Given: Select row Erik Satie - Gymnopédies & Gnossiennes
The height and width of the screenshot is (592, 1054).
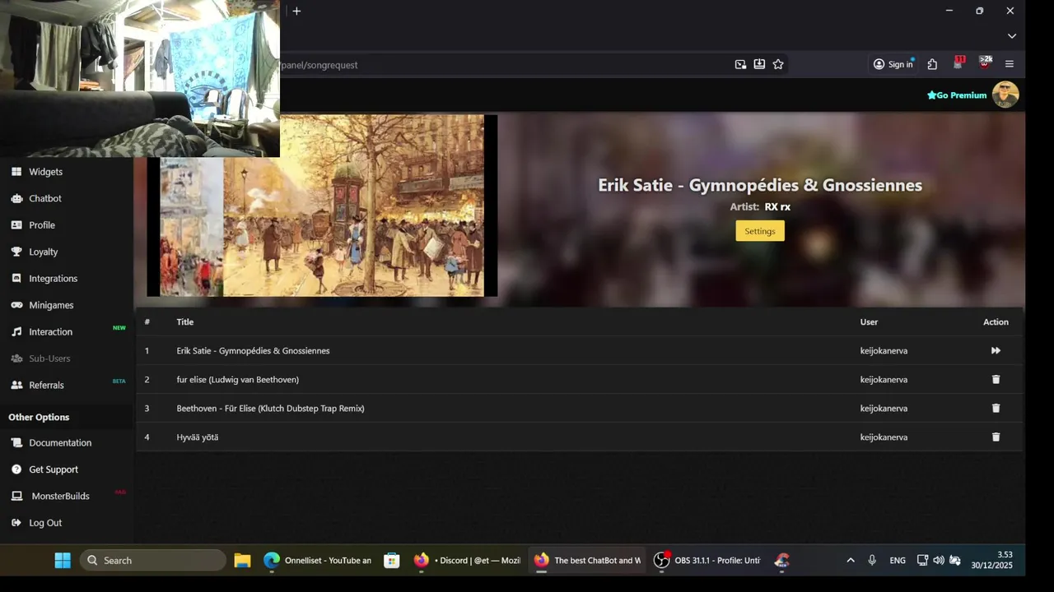Looking at the screenshot, I should point(580,350).
